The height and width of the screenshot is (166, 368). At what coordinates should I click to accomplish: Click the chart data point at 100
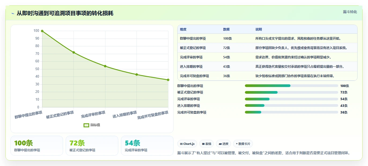pyautogui.click(x=42, y=31)
